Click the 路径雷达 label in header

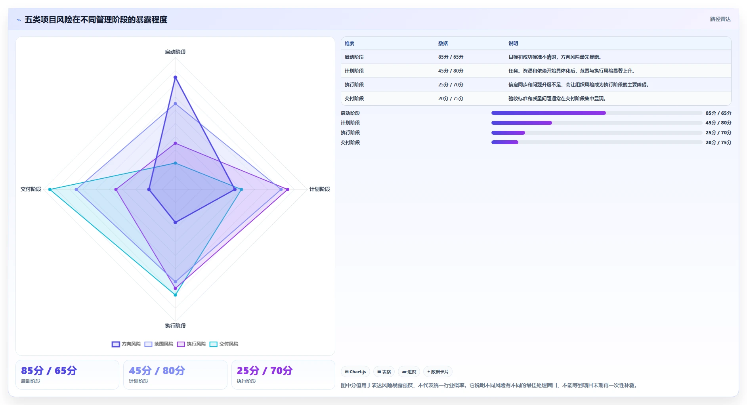[x=720, y=19]
